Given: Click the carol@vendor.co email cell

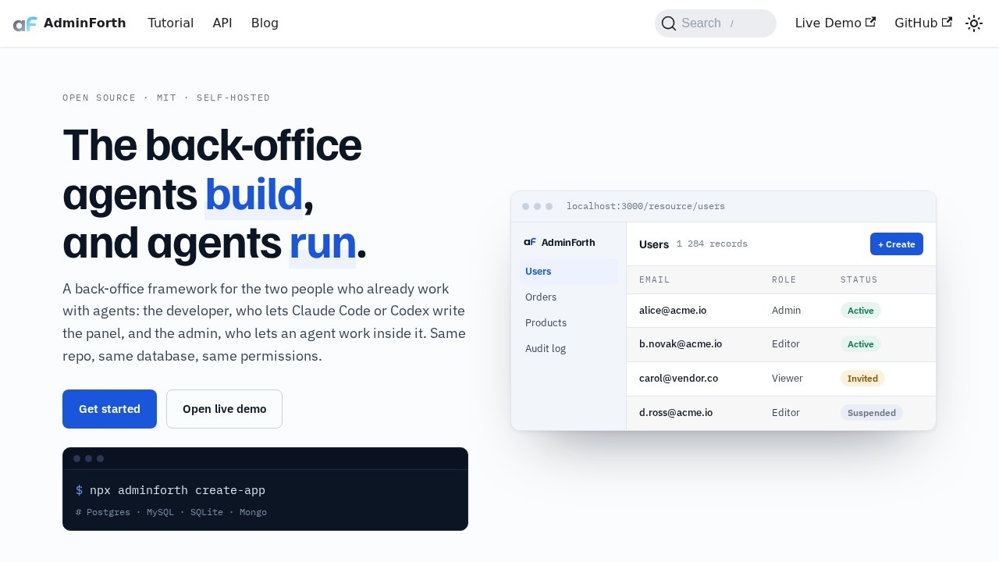Looking at the screenshot, I should click(678, 379).
